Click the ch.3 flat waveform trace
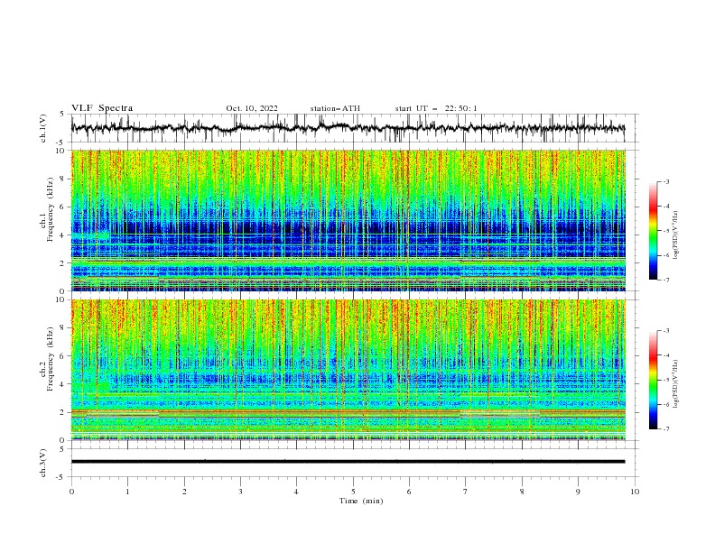The image size is (715, 552). [348, 462]
